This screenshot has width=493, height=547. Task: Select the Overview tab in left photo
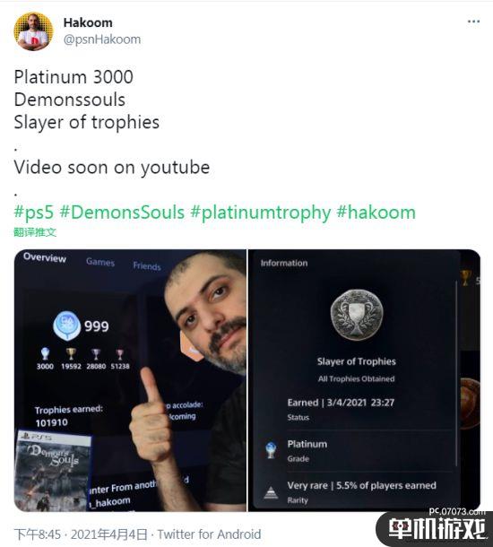[45, 257]
